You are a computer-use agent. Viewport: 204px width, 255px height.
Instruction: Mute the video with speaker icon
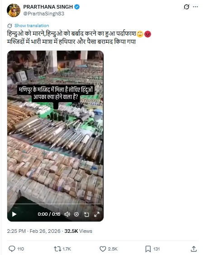point(67,214)
